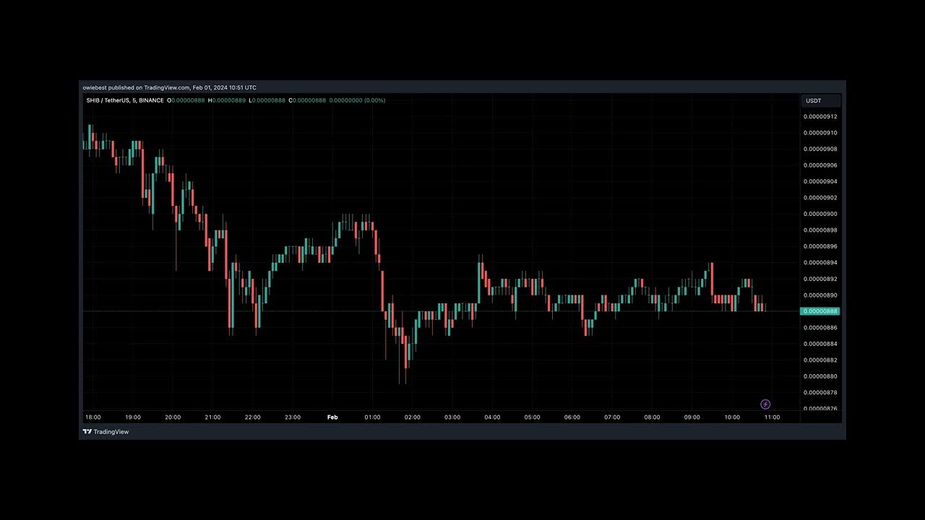Click the 0.00000904 price axis label
Viewport: 925px width, 520px height.
click(x=820, y=181)
